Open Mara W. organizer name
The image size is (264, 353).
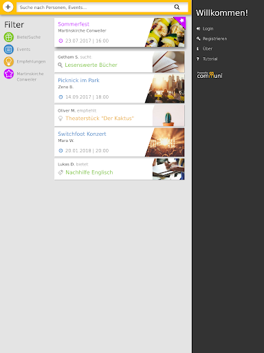[x=66, y=141]
